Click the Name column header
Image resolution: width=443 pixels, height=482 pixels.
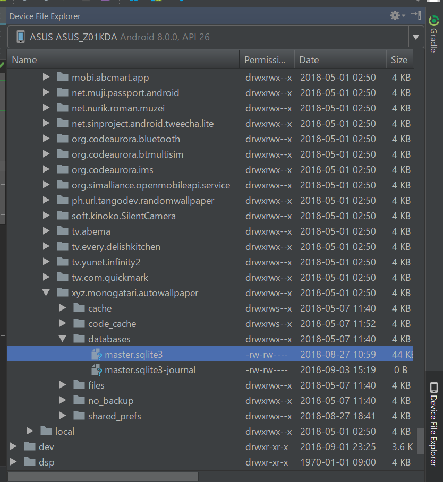[x=24, y=59]
